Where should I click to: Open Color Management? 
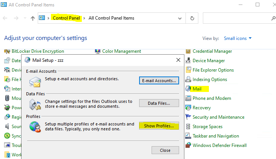[121, 51]
